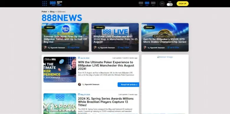Click the 888NEWS page heading
This screenshot has width=230, height=114.
pos(62,18)
